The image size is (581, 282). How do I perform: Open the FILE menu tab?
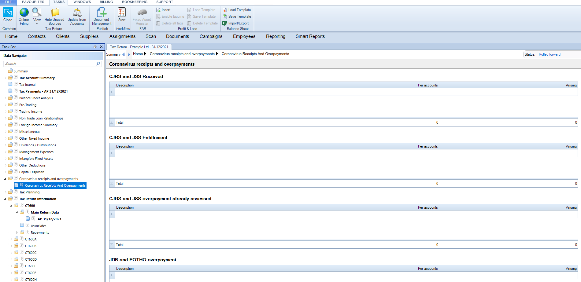[x=9, y=2]
